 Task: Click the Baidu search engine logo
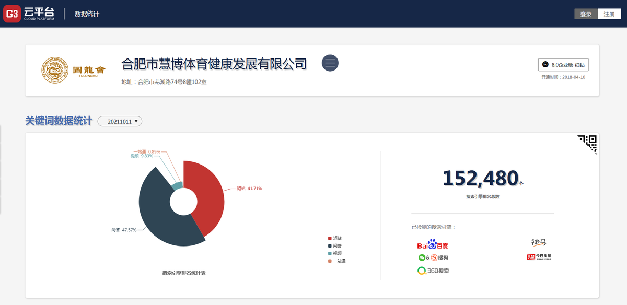point(433,244)
